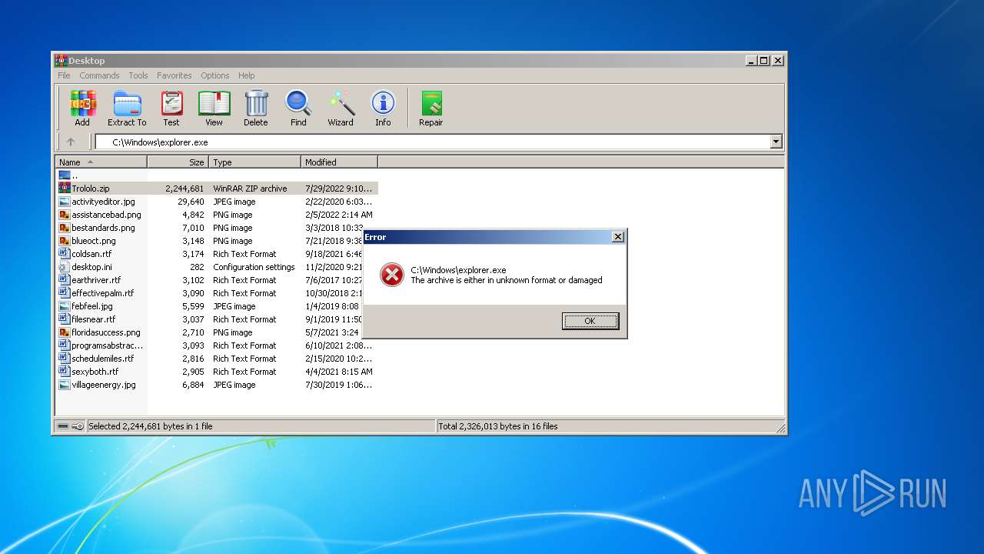Sort by Modified column header
984x554 pixels.
340,162
